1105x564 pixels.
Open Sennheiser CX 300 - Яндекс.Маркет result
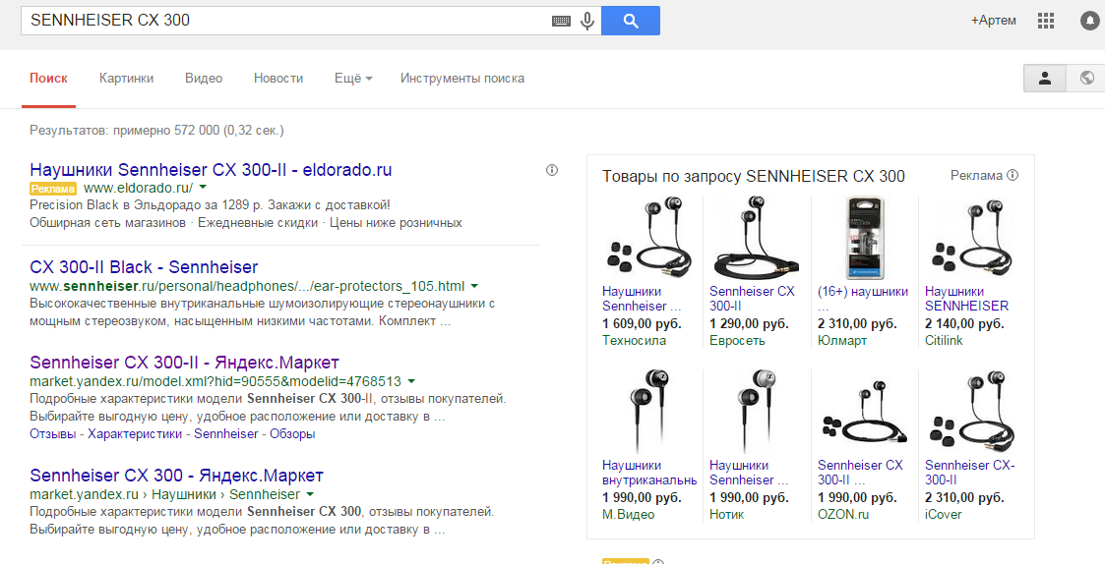point(177,476)
